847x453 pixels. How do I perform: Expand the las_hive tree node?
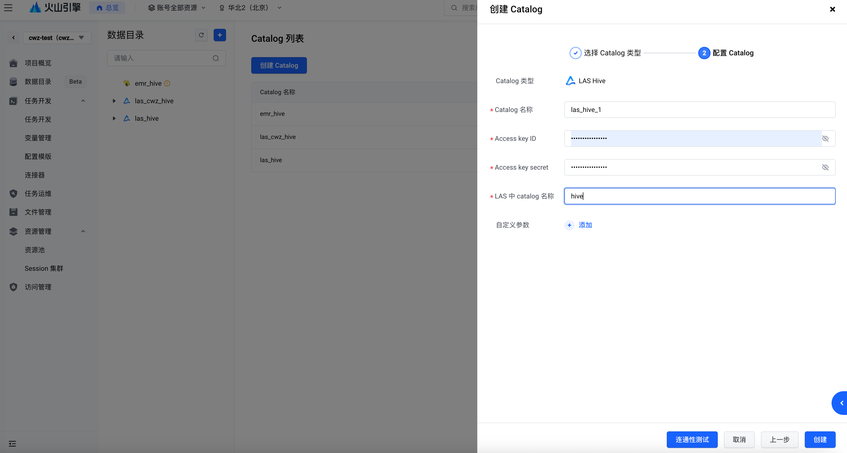(x=114, y=118)
